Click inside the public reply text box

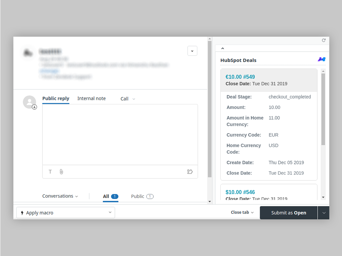coord(120,134)
